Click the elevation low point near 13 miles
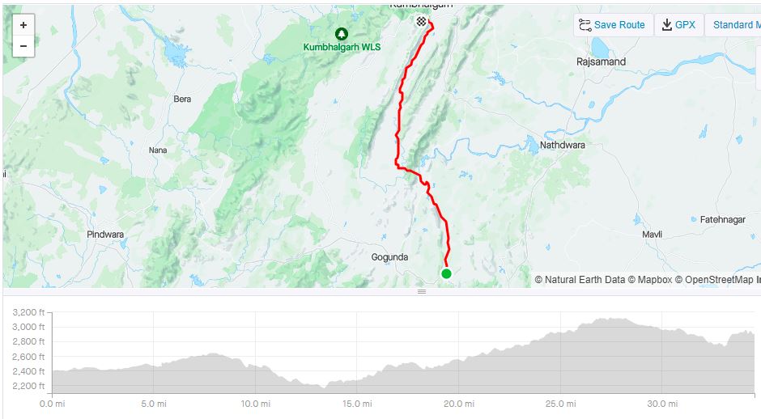 click(323, 387)
